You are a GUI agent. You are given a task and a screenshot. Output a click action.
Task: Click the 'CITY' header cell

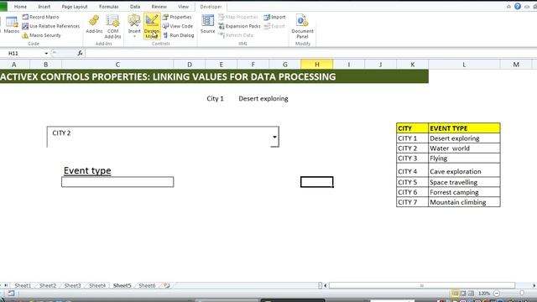[x=412, y=128]
